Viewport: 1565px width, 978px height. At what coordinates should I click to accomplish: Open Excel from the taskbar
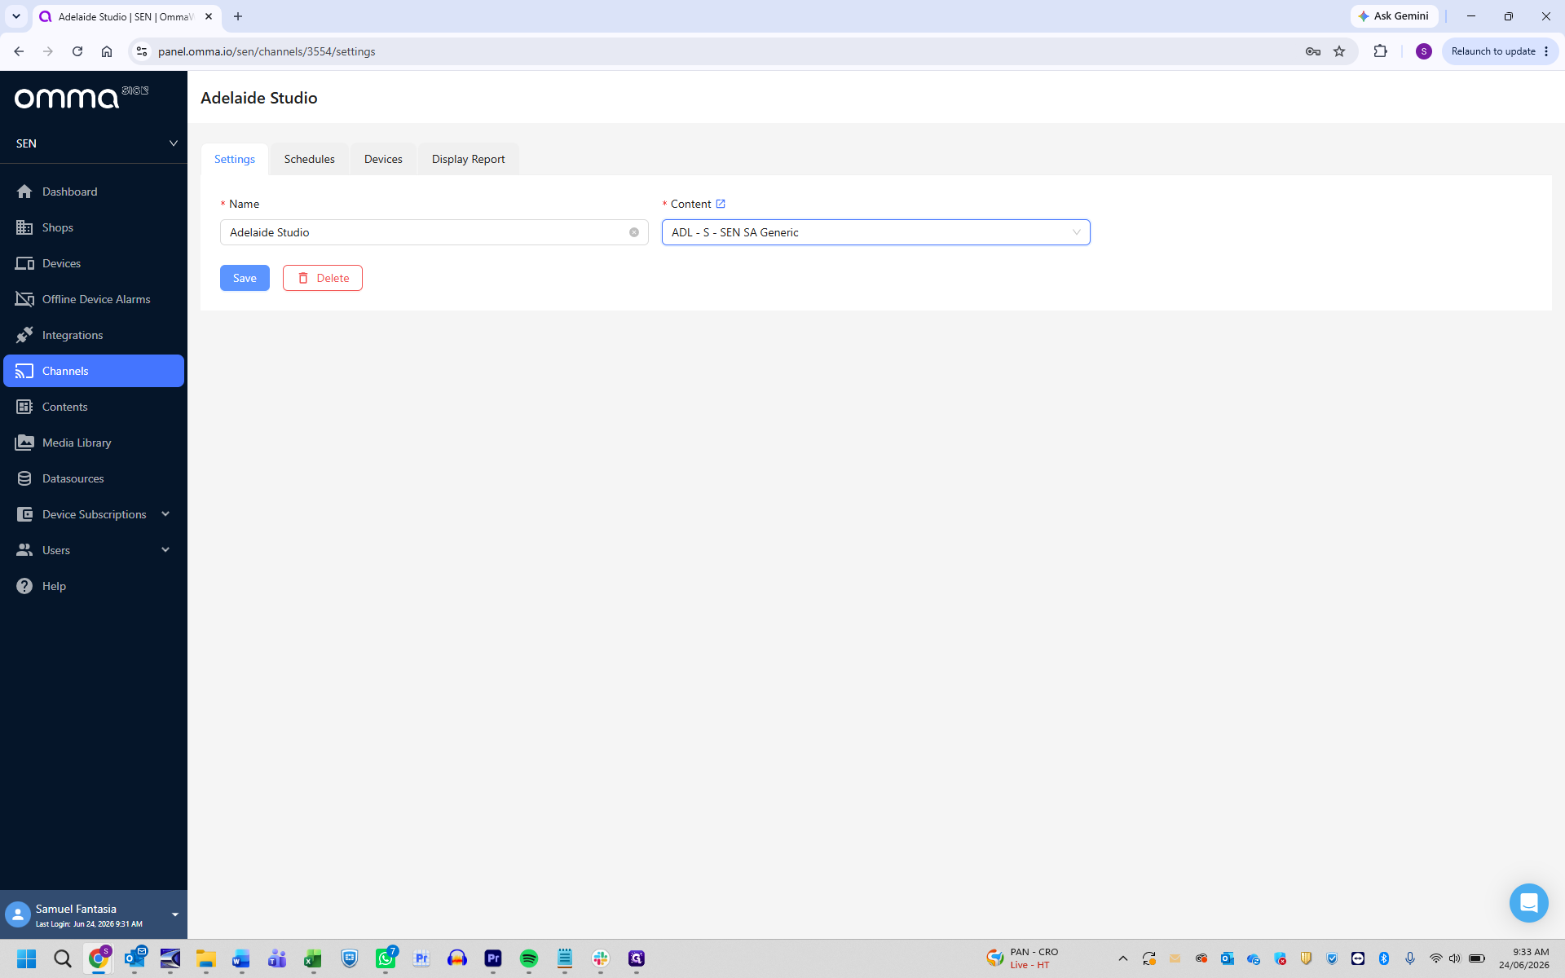coord(313,958)
